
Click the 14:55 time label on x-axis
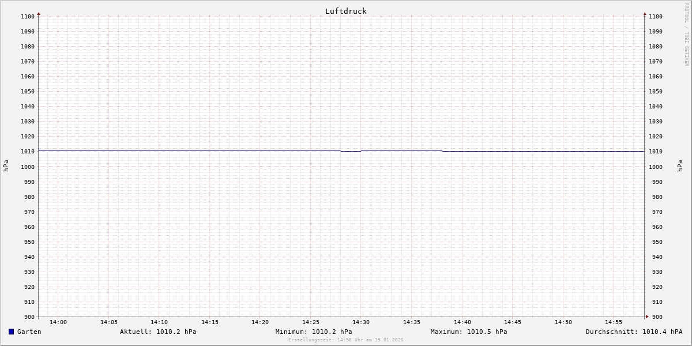point(614,322)
